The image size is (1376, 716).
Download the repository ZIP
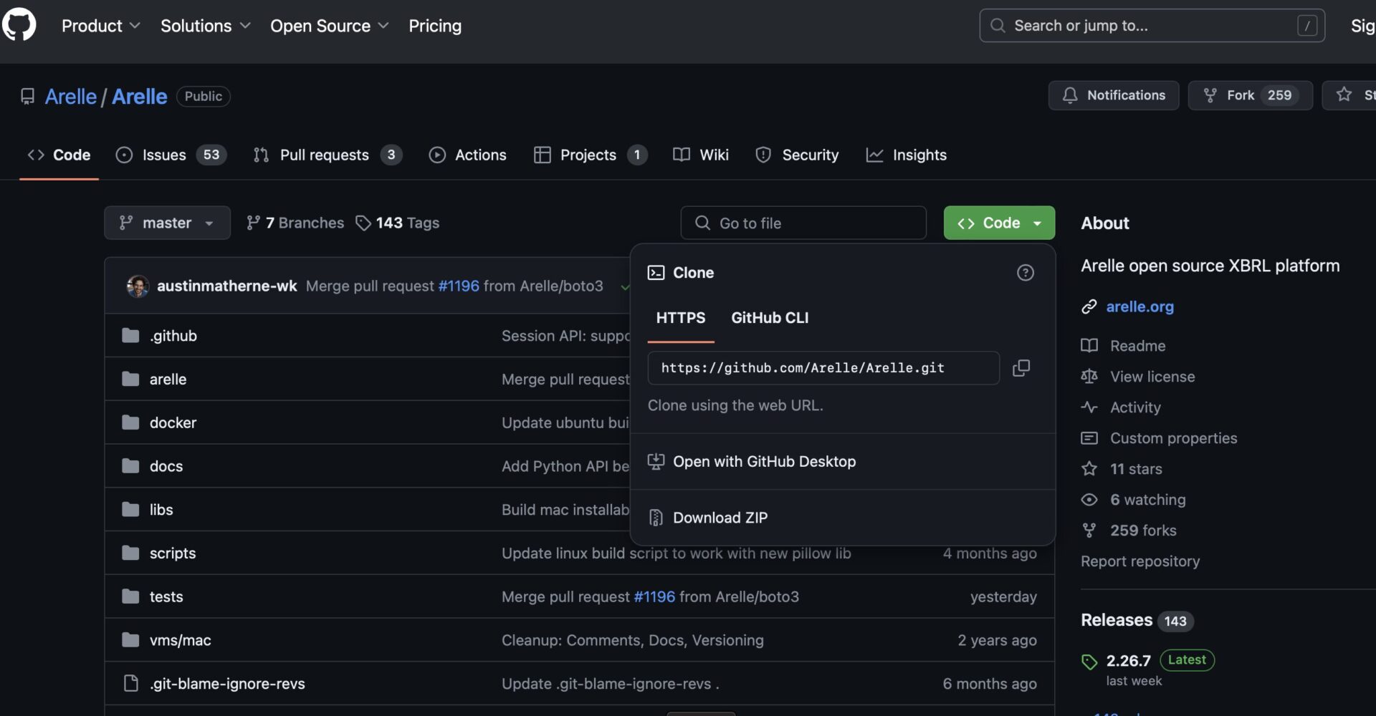pyautogui.click(x=720, y=518)
